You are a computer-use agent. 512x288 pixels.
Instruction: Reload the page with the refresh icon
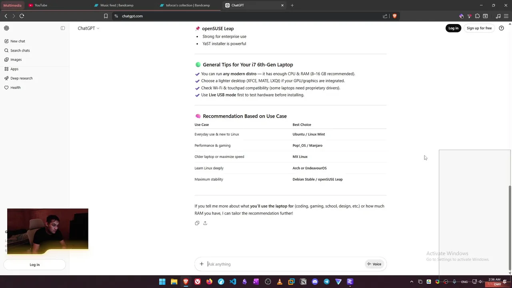pos(22,16)
